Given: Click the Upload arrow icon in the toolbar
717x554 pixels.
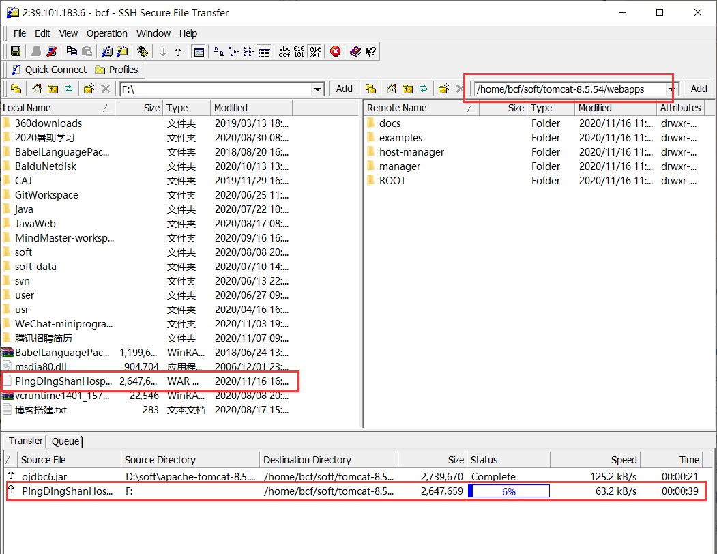Looking at the screenshot, I should point(178,51).
